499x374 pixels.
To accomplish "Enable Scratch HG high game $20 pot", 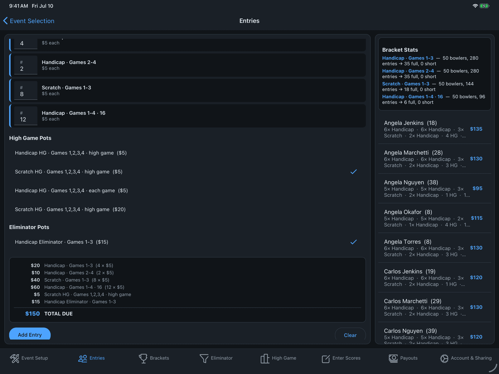I will pyautogui.click(x=187, y=209).
